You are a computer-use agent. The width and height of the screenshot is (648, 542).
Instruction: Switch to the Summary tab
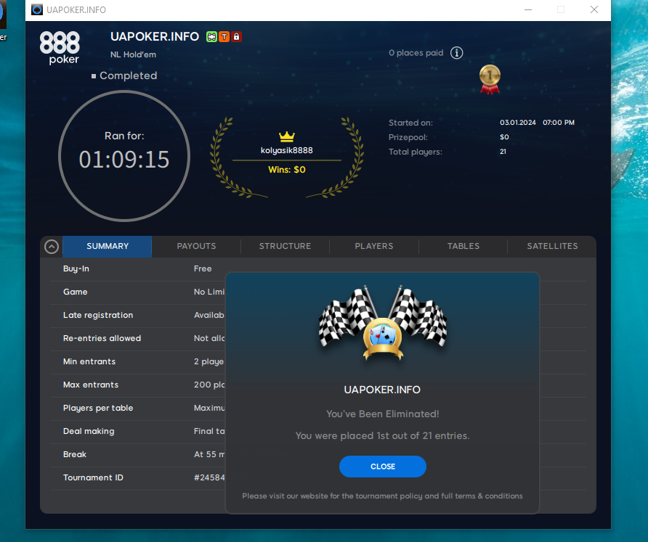click(x=108, y=247)
